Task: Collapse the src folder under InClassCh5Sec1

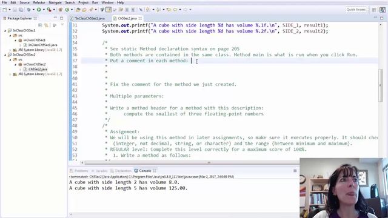Action: pyautogui.click(x=10, y=35)
